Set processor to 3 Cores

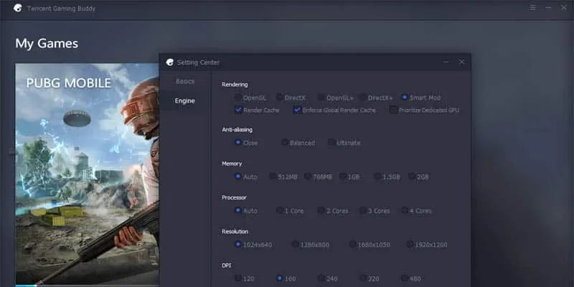(363, 210)
